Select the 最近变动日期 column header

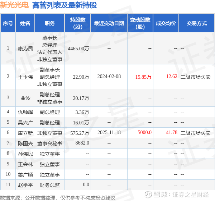pos(109,23)
